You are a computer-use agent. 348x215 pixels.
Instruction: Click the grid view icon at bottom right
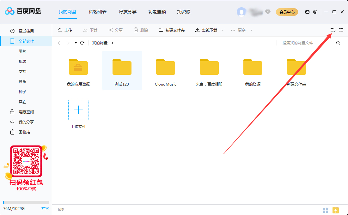[x=326, y=209]
